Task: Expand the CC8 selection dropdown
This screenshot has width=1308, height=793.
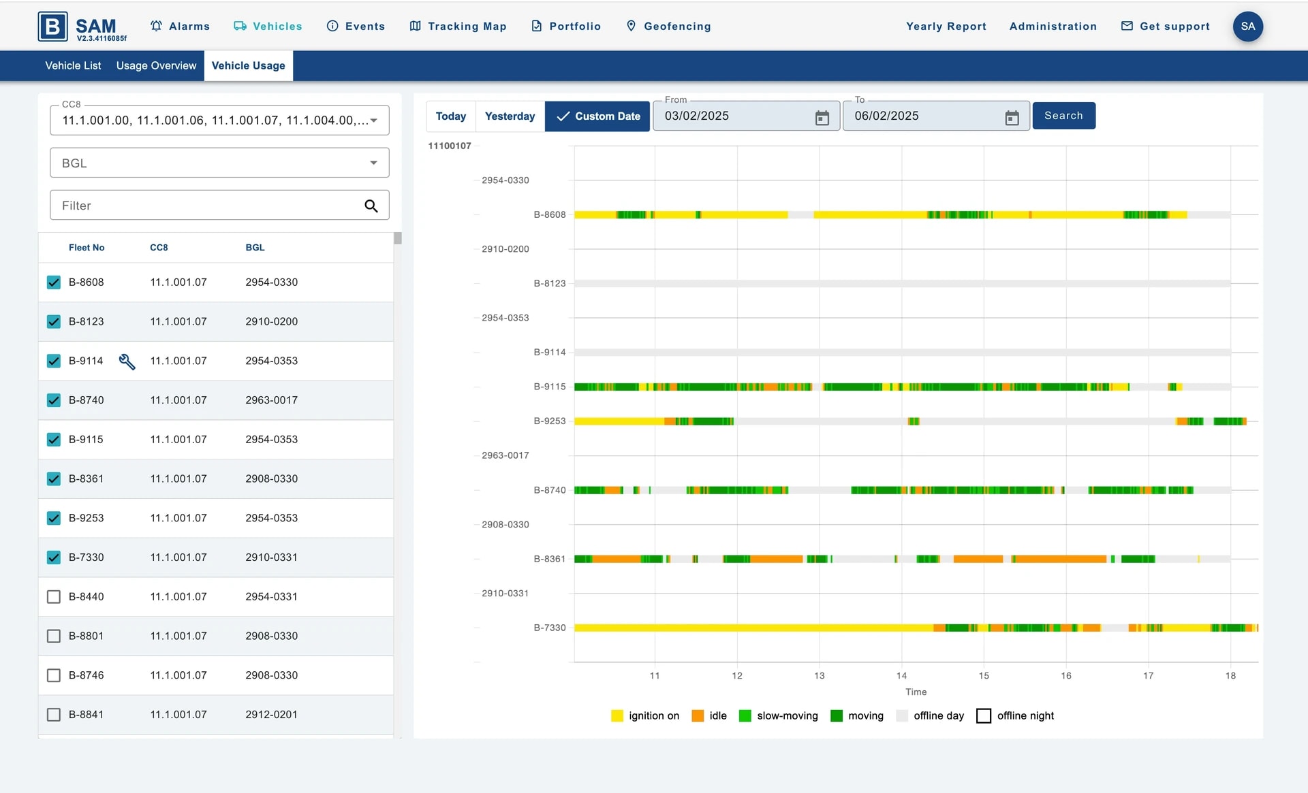Action: pyautogui.click(x=373, y=120)
